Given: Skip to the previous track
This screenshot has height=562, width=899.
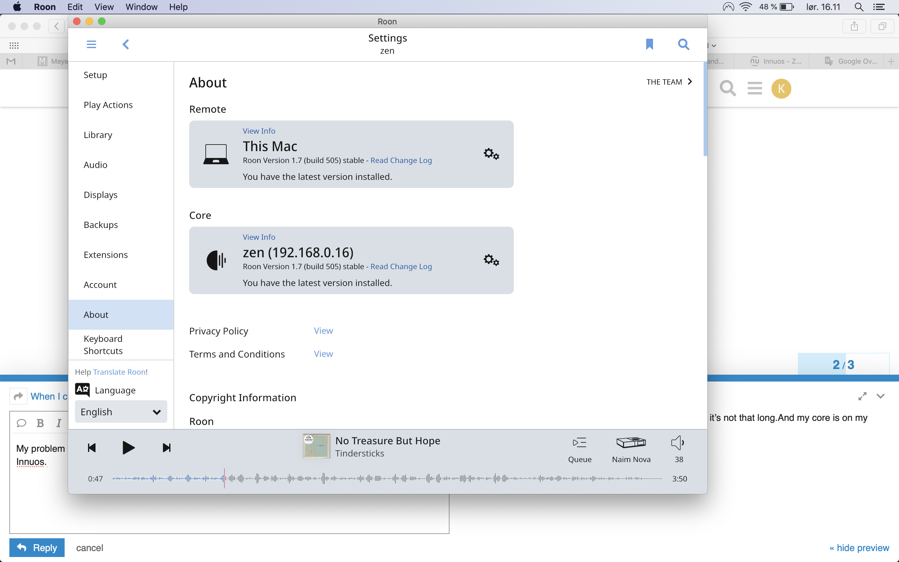Looking at the screenshot, I should click(x=92, y=447).
